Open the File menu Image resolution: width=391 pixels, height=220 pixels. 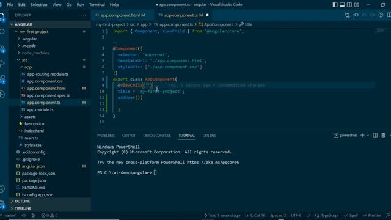[10, 5]
